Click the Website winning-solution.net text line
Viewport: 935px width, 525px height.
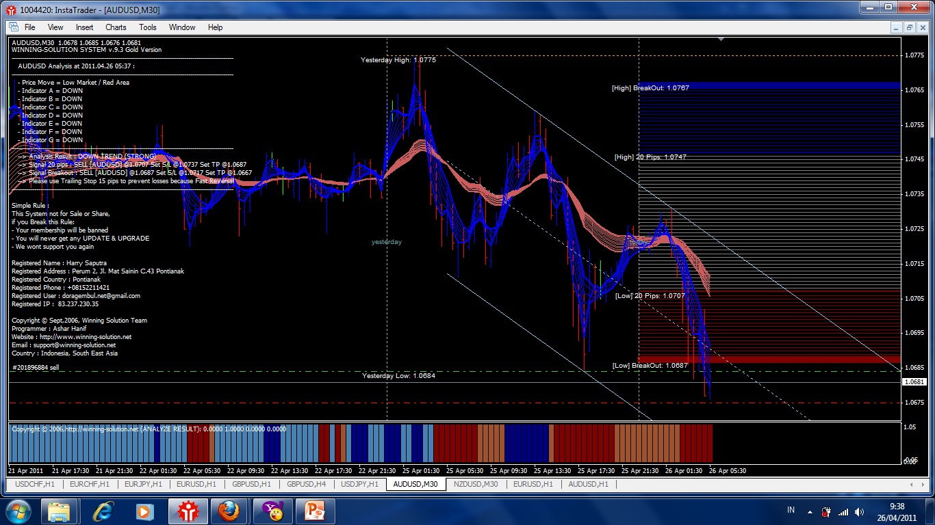tap(72, 337)
